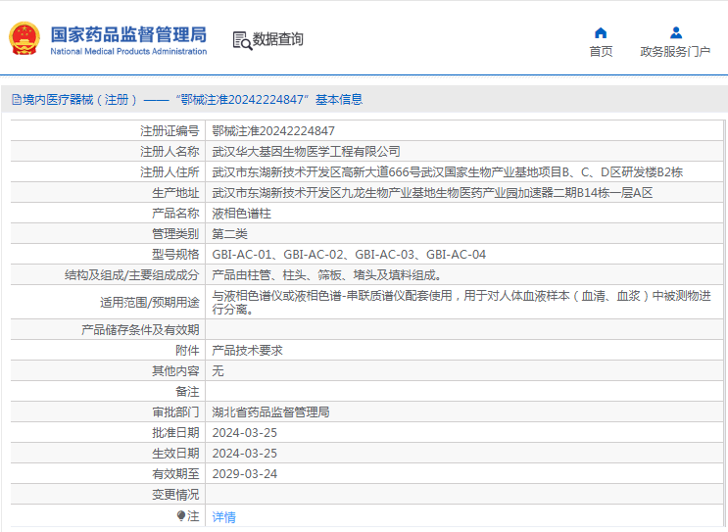
Task: Click model spec GBI-AC-01 row value
Action: coord(349,255)
